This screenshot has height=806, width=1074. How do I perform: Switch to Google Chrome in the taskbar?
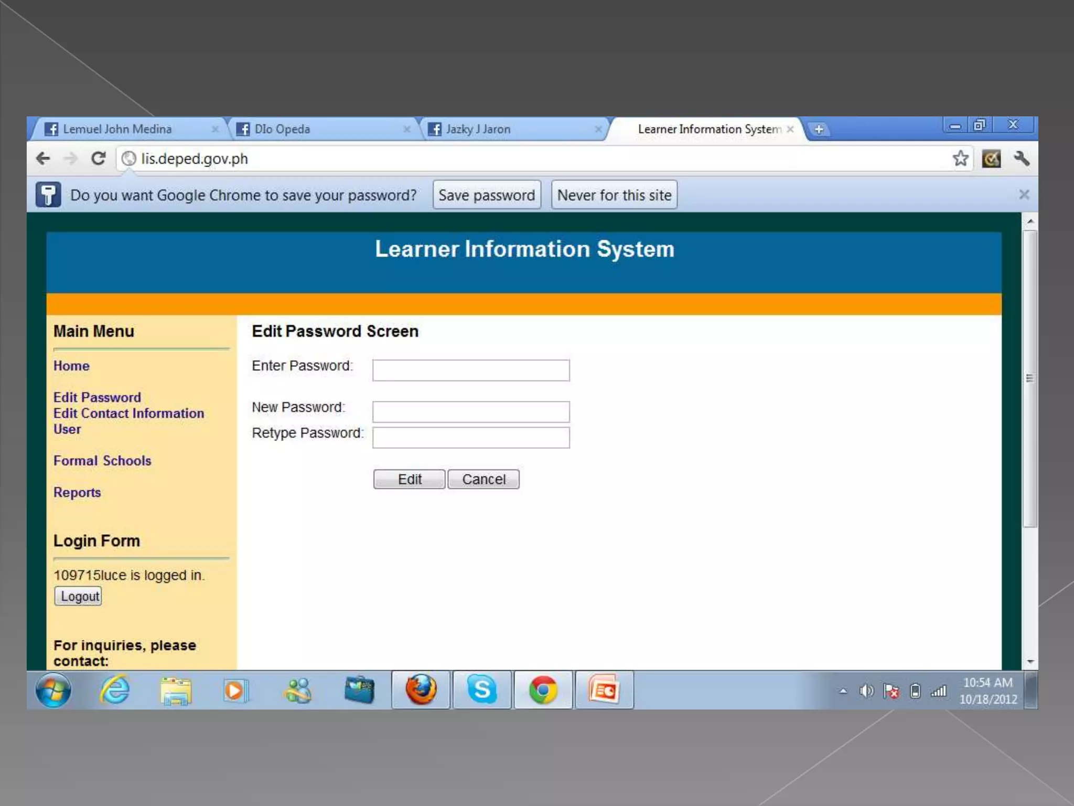pyautogui.click(x=543, y=690)
